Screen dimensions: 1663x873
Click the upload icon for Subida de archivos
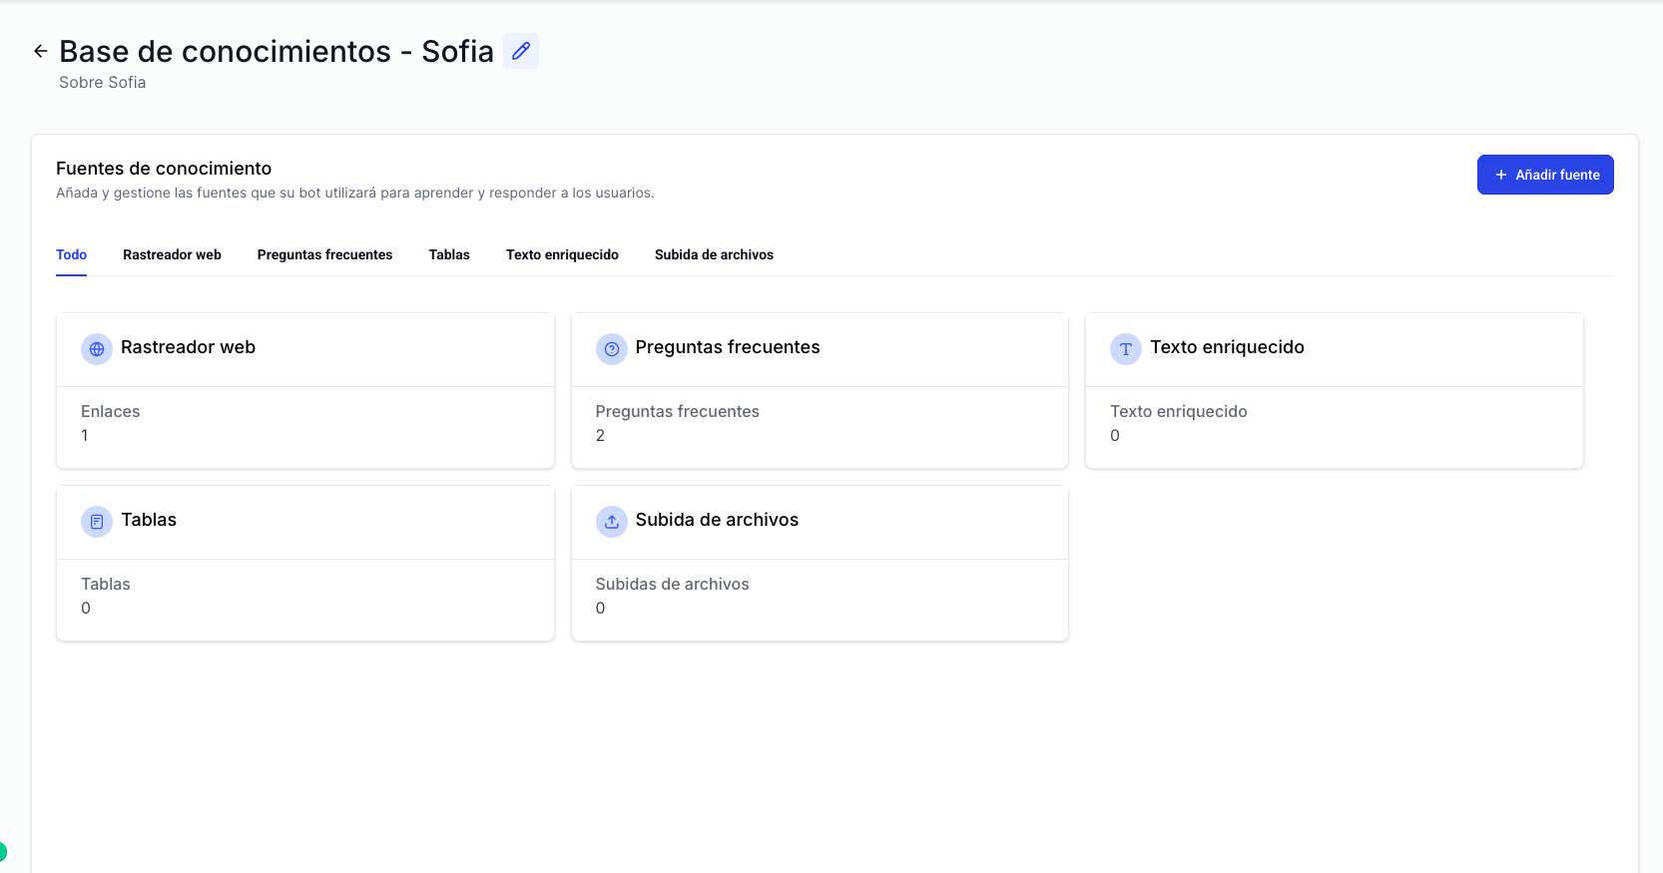coord(612,522)
